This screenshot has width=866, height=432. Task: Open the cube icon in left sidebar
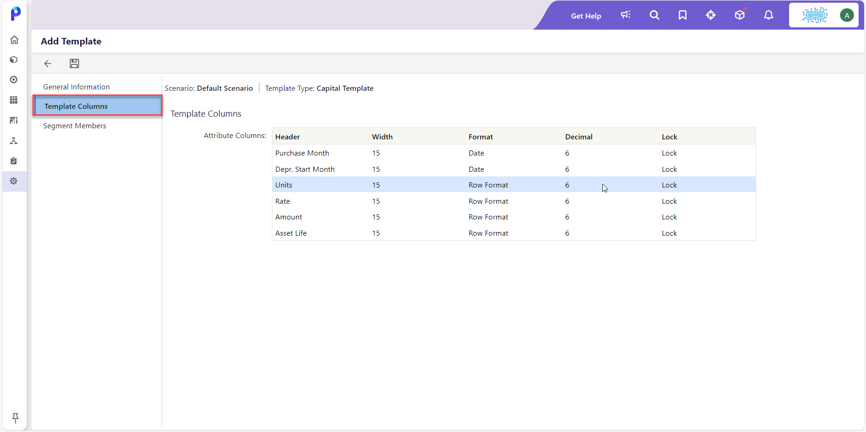tap(14, 60)
